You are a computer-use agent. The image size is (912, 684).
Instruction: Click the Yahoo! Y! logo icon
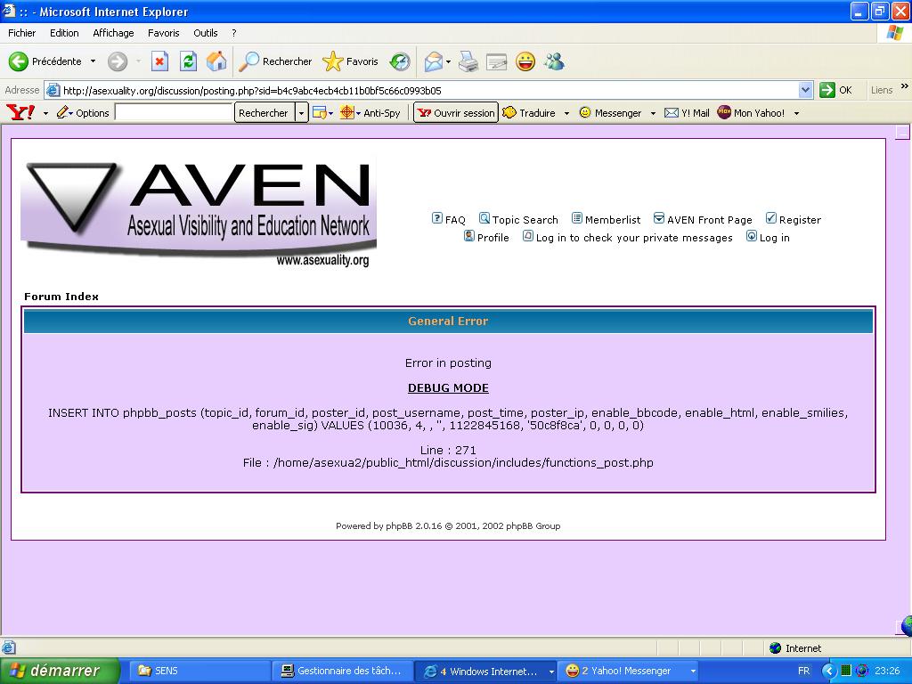20,112
